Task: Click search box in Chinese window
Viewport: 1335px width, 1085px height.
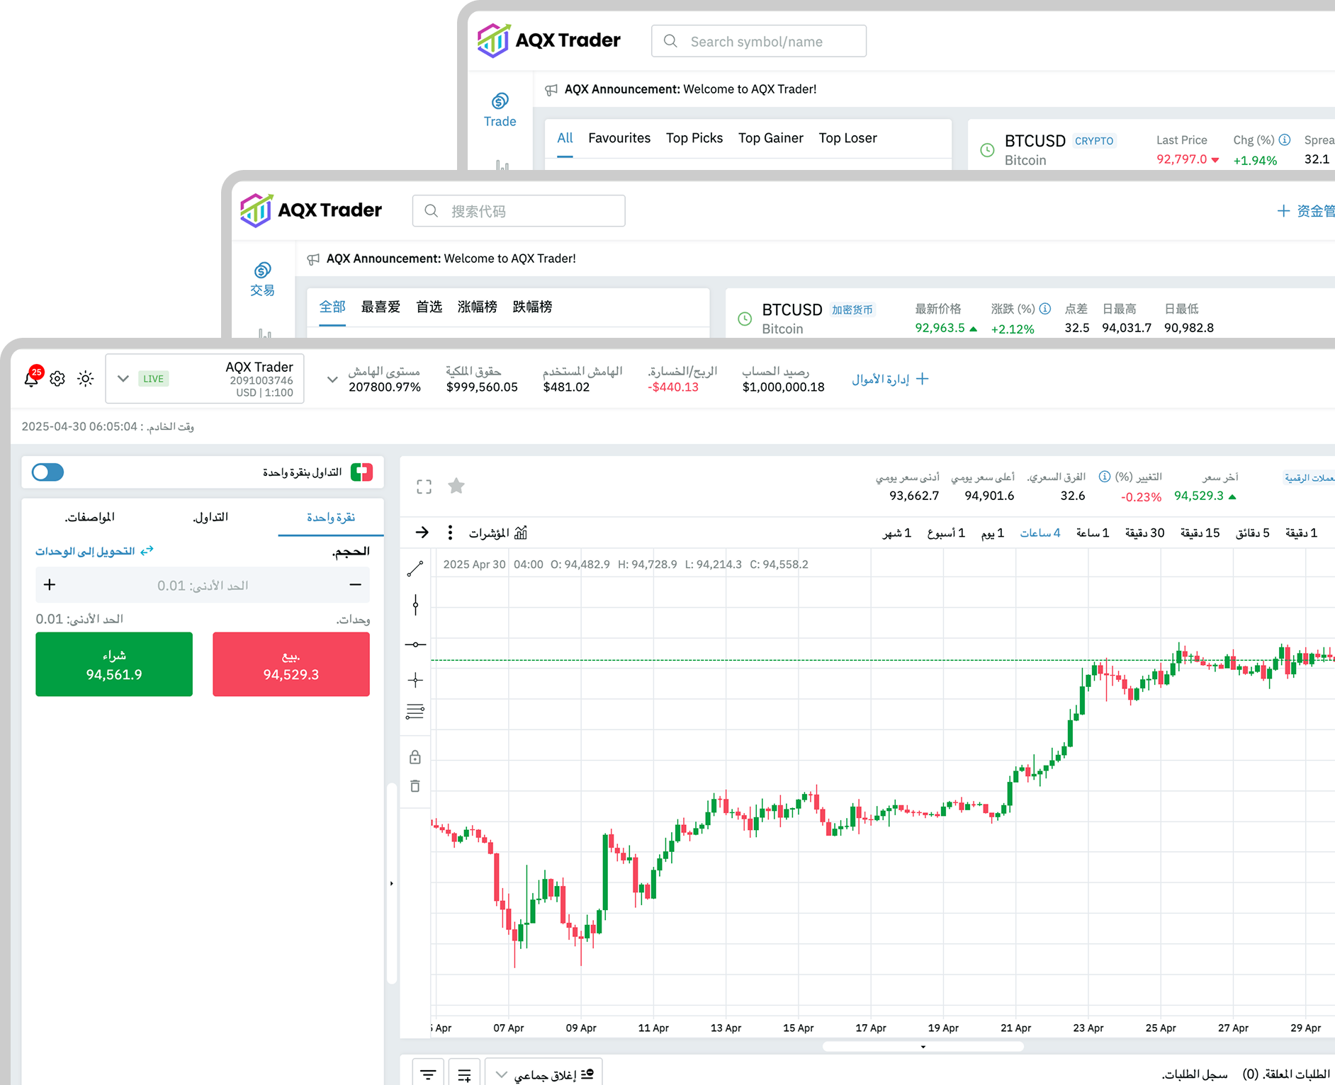Action: tap(519, 211)
